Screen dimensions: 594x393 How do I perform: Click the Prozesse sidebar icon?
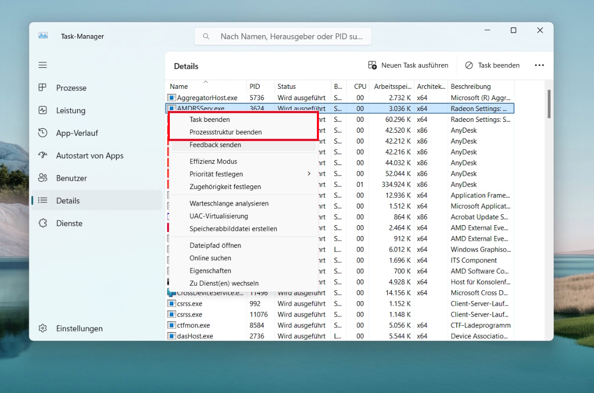coord(43,88)
